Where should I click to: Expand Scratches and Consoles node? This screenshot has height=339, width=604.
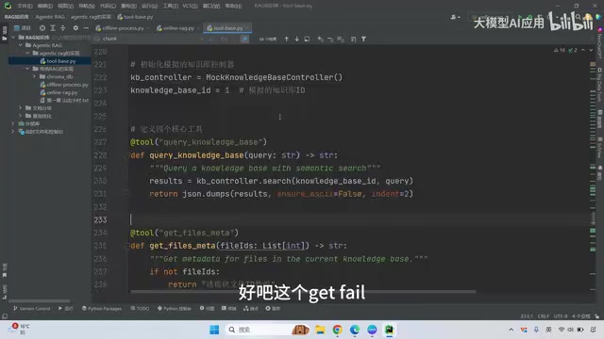click(x=13, y=132)
